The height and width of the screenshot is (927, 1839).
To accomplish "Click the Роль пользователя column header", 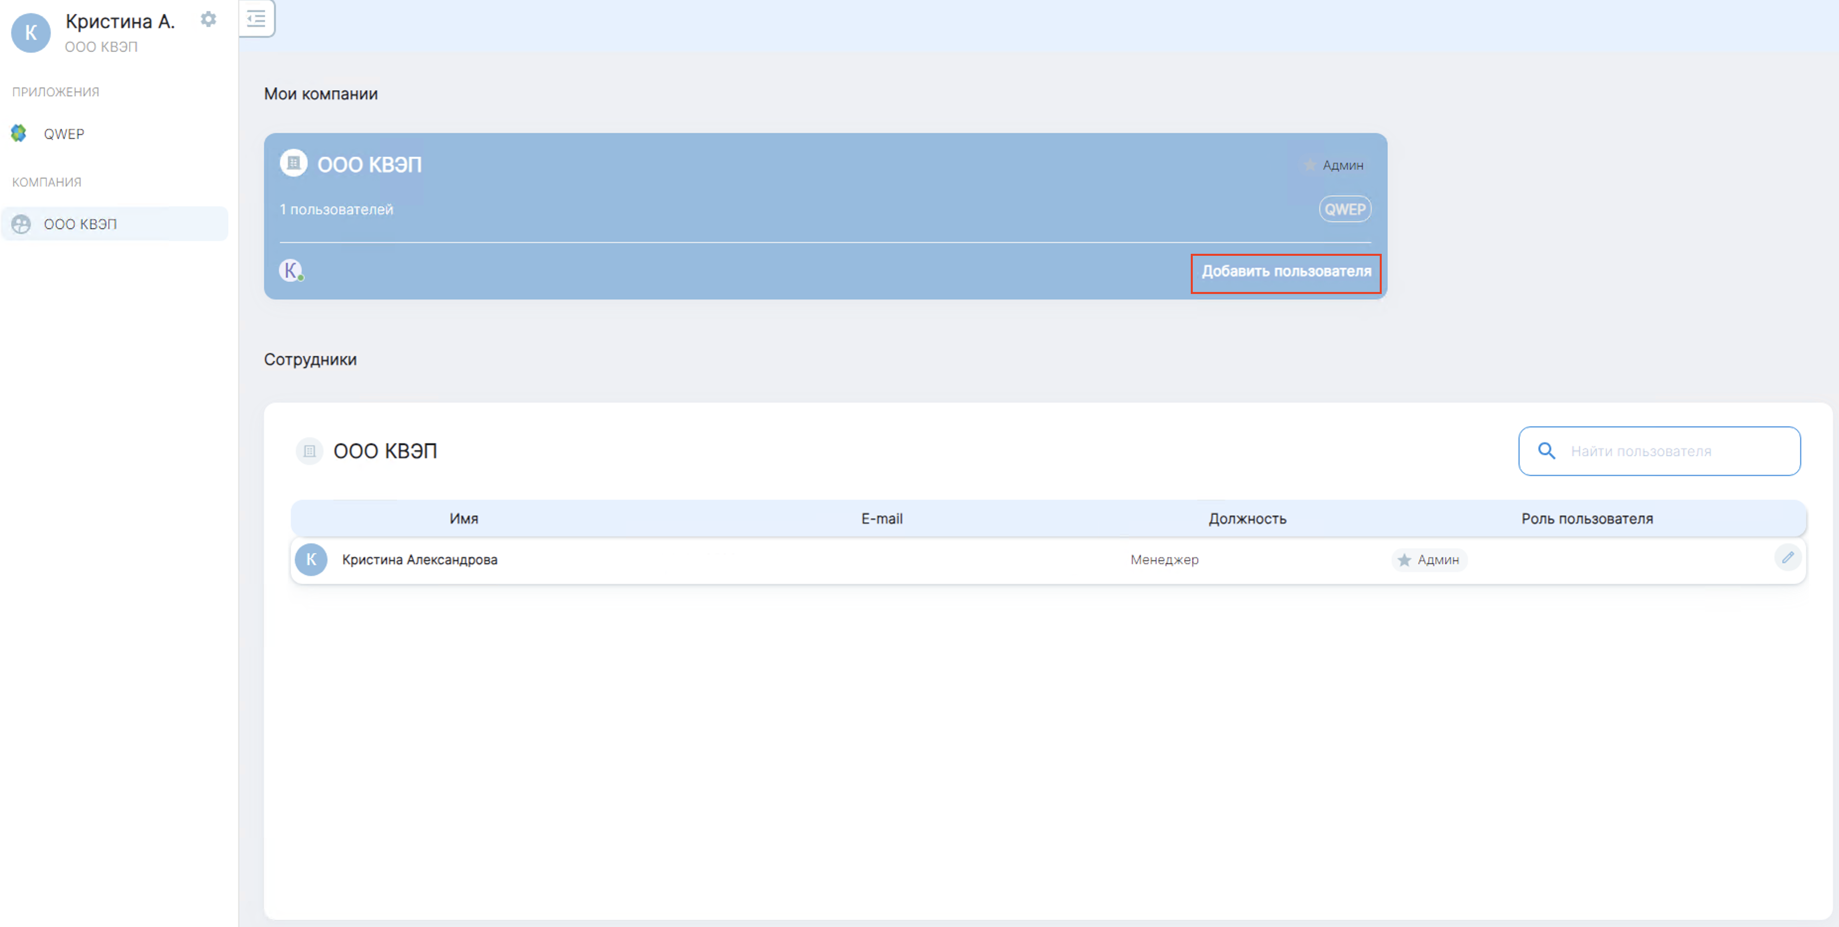I will point(1587,519).
